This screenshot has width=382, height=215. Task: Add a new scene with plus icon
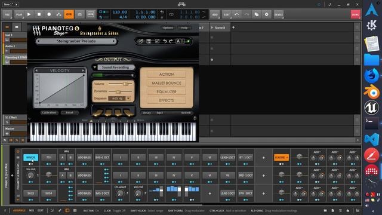[x=233, y=27]
